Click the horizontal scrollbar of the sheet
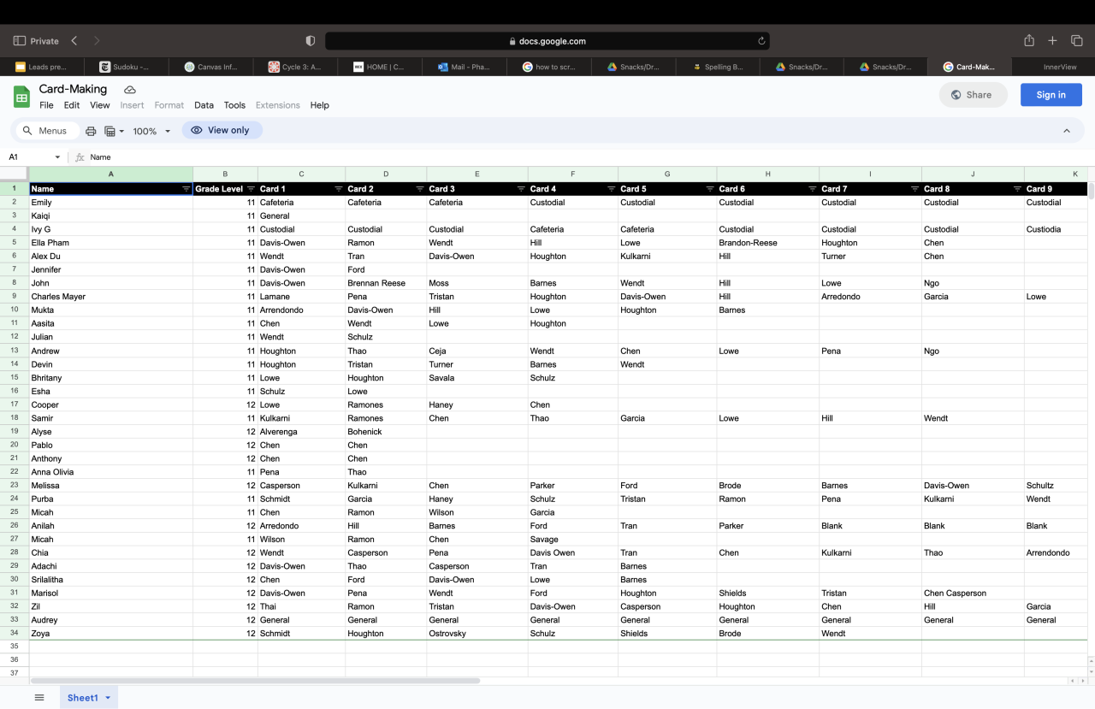This screenshot has height=709, width=1095. (255, 681)
